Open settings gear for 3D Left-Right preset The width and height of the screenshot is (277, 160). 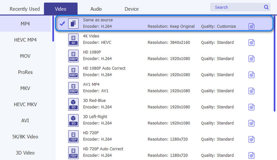point(251,123)
